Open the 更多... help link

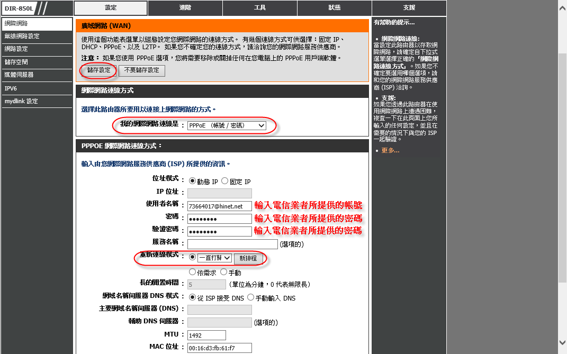(x=390, y=151)
